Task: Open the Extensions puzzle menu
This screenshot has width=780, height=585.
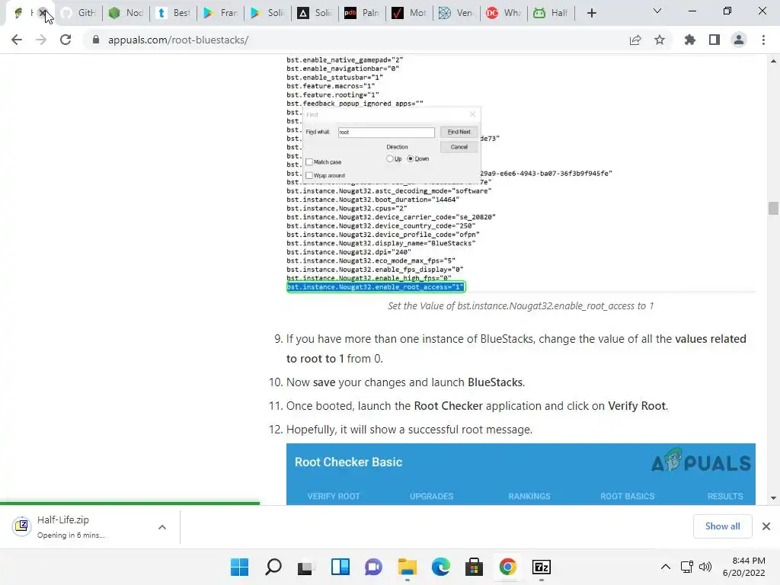Action: click(x=690, y=40)
